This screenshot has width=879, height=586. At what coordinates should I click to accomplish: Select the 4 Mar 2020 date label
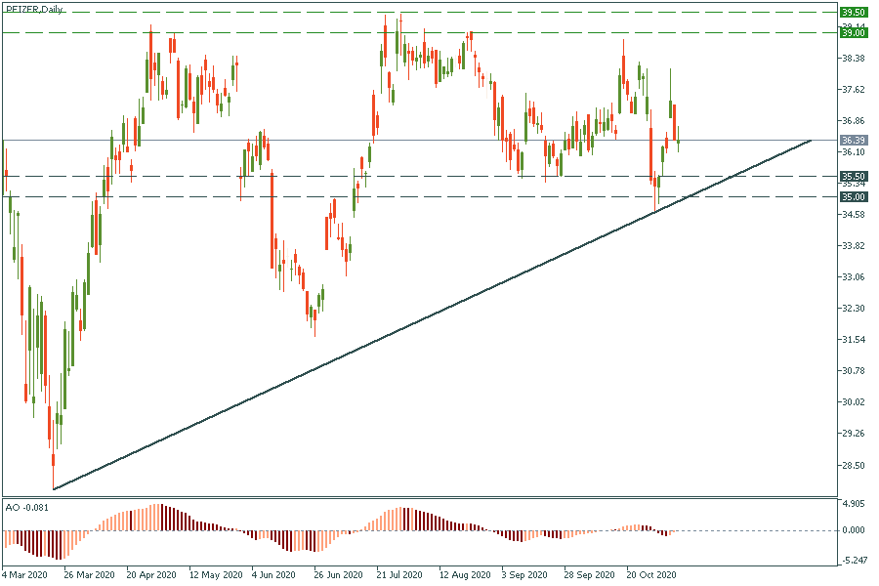point(24,575)
